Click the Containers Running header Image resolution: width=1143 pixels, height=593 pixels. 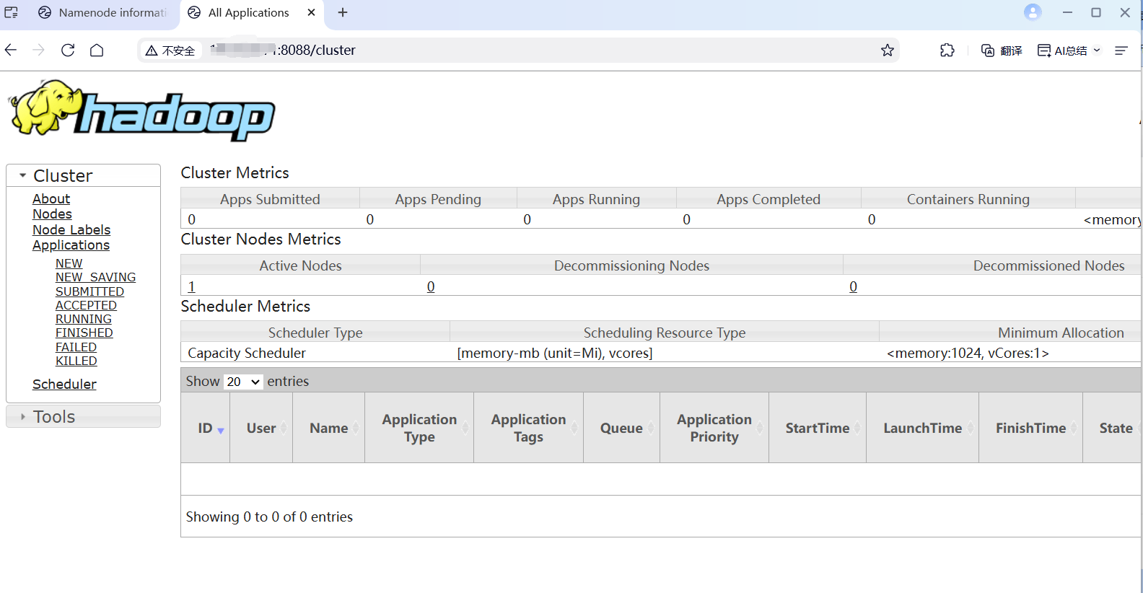click(x=968, y=199)
